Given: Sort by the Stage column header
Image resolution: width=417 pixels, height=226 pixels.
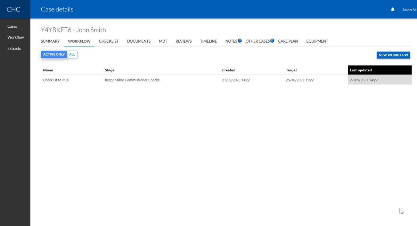Looking at the screenshot, I should 109,70.
